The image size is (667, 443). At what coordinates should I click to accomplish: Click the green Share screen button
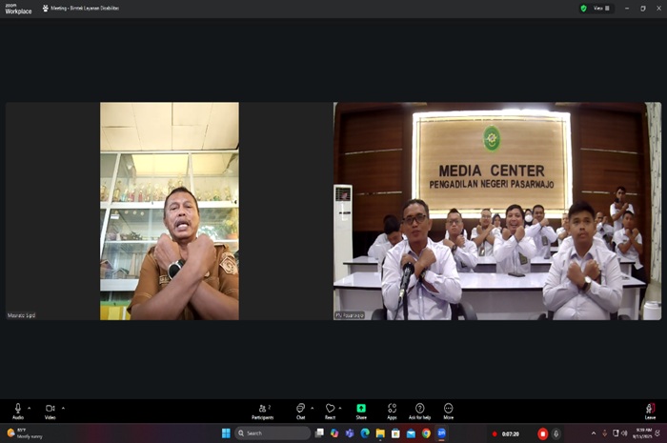click(361, 412)
